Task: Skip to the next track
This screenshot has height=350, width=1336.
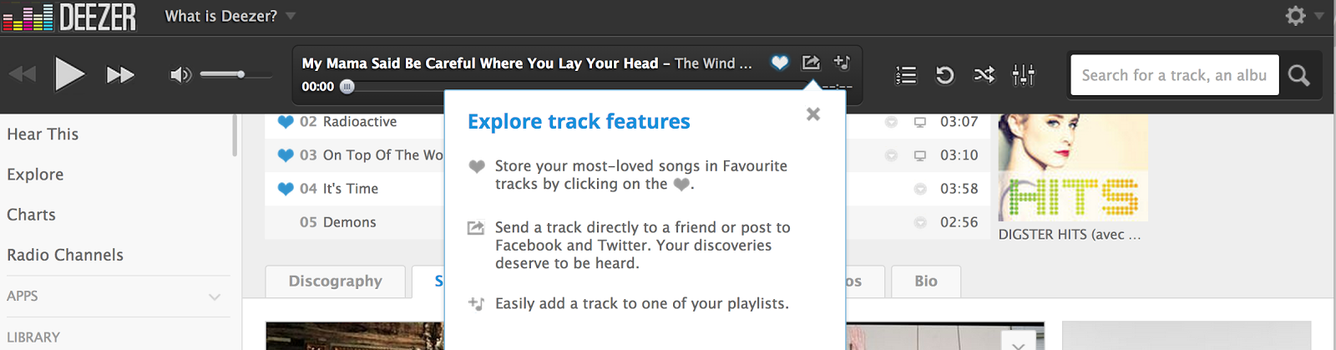Action: 120,75
